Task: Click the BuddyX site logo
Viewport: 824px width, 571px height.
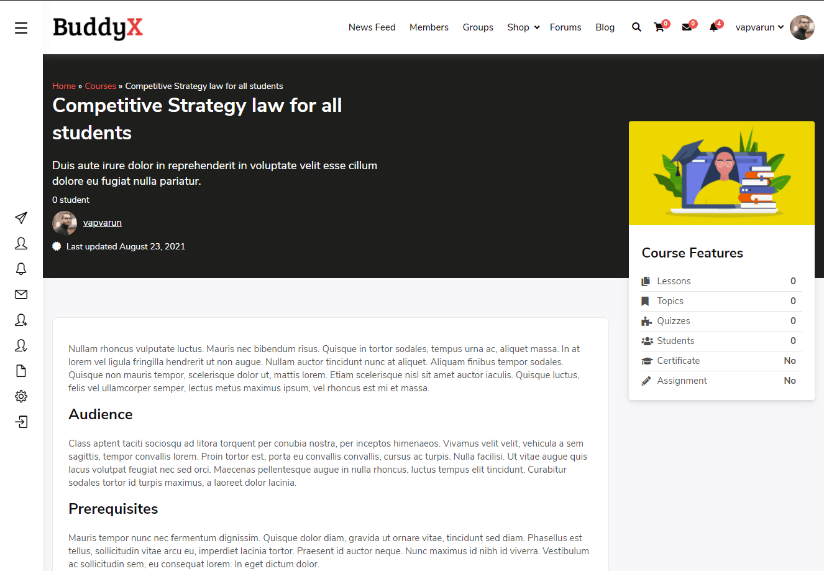Action: click(x=98, y=28)
